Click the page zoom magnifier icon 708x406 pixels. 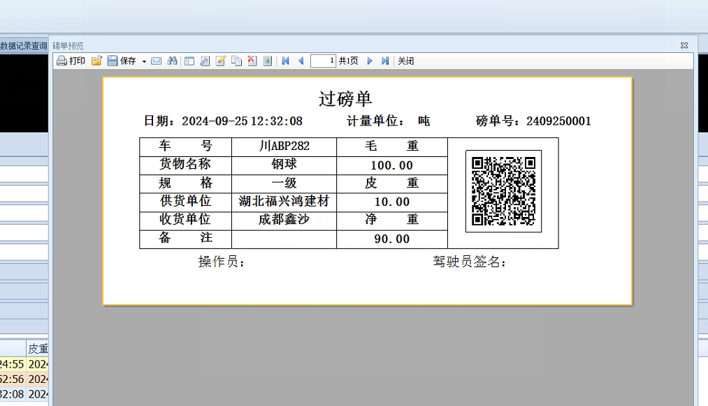coord(205,61)
